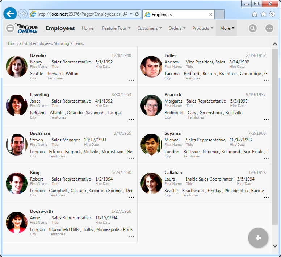Open the ellipsis menu on Leverling card
The image size is (281, 257).
pyautogui.click(x=131, y=119)
